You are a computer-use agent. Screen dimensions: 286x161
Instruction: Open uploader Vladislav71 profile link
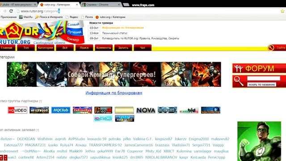click(x=181, y=145)
